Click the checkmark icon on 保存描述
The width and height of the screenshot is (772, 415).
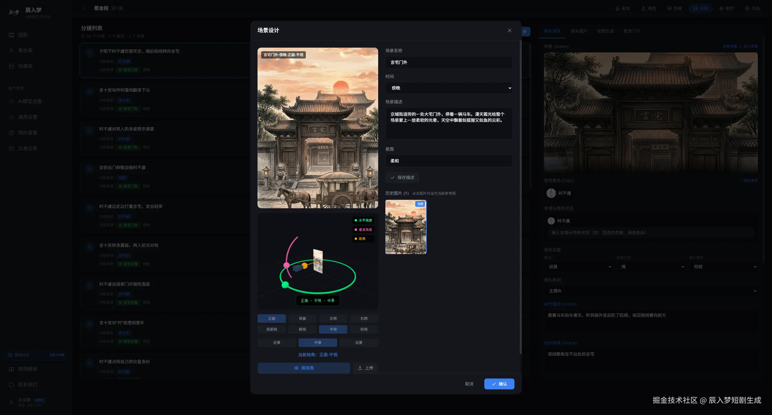pyautogui.click(x=392, y=178)
